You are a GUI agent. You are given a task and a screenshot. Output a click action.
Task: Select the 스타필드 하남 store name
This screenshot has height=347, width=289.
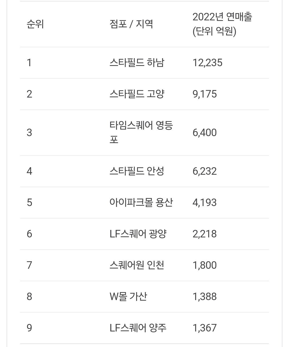pyautogui.click(x=137, y=63)
